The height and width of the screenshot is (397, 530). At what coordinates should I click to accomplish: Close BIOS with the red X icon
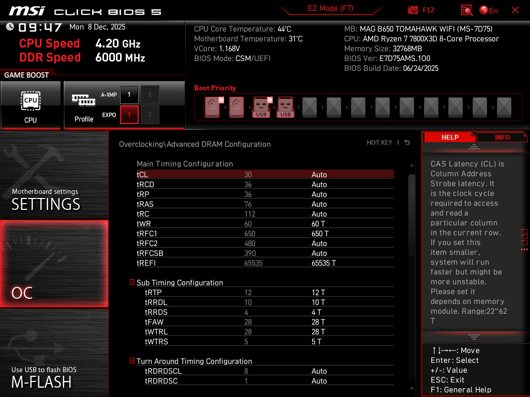point(515,10)
